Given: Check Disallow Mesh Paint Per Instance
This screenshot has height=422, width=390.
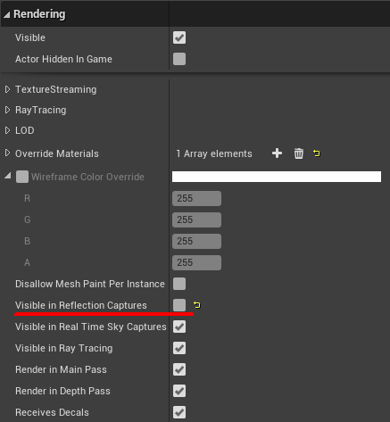Looking at the screenshot, I should pyautogui.click(x=179, y=284).
